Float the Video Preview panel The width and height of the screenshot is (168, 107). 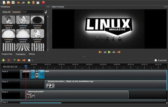(x=165, y=7)
